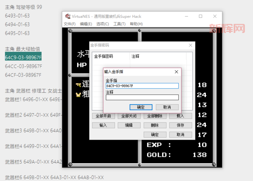Click the 全部关闭 button

(129, 116)
